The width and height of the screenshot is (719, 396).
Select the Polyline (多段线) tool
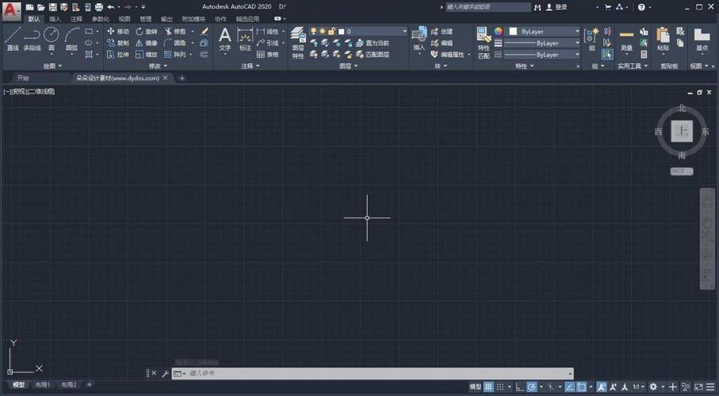click(32, 38)
